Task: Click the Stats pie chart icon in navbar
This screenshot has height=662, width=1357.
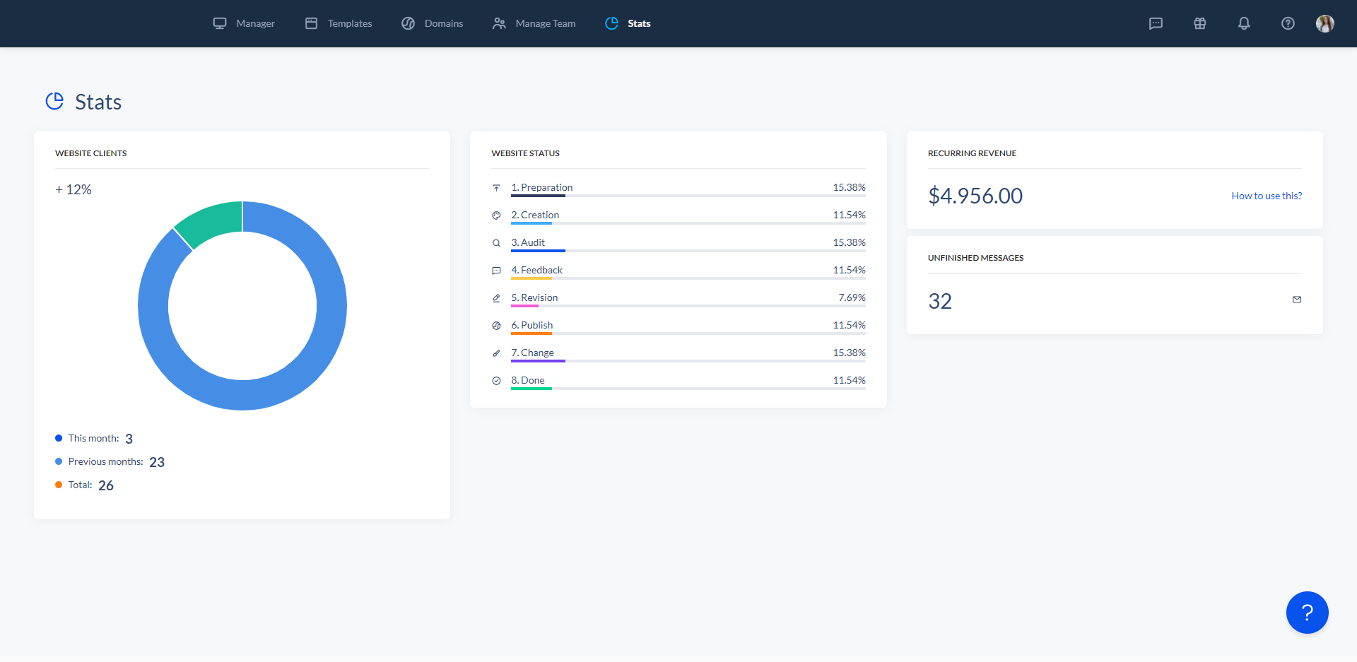Action: pyautogui.click(x=611, y=23)
